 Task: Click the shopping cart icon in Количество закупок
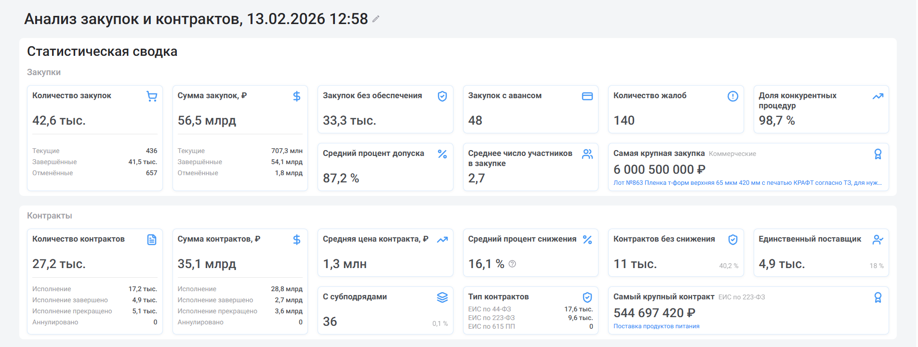click(x=152, y=96)
